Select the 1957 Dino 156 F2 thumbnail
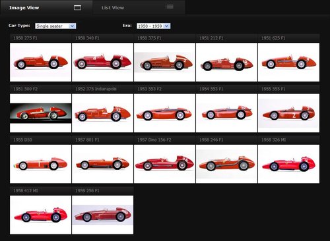Viewport: 330px width, 241px height. [164, 164]
